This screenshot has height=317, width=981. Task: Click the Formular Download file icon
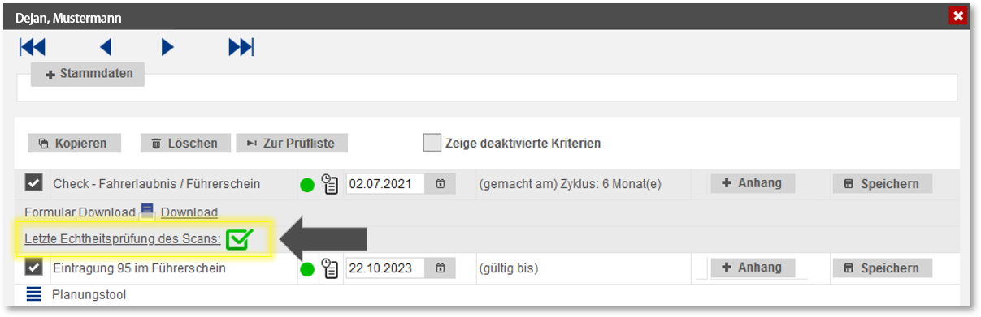coord(147,212)
